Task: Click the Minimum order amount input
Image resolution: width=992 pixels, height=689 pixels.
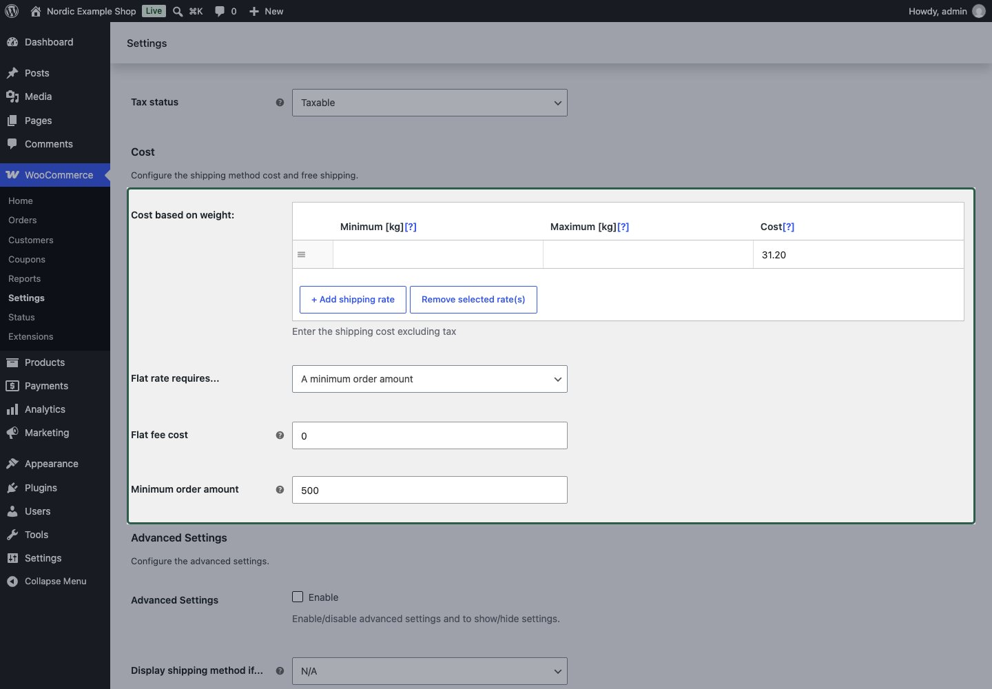Action: click(x=430, y=490)
